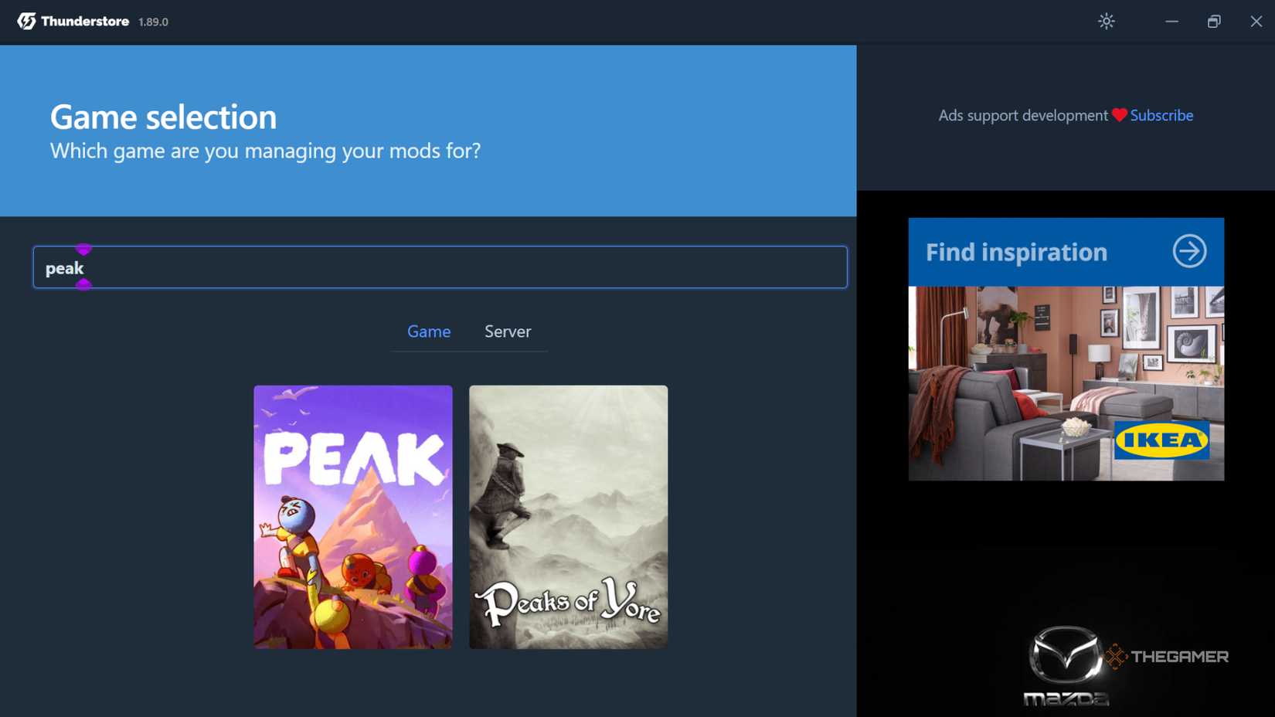Click the IKEA logo in the advertisement
1275x717 pixels.
pos(1163,441)
